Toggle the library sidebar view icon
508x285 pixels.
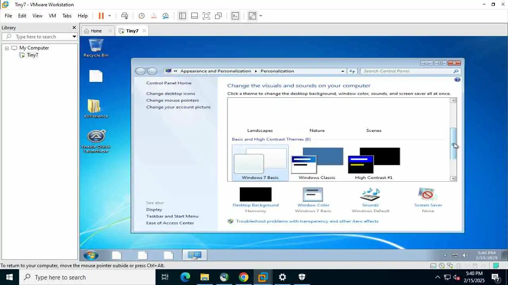pyautogui.click(x=183, y=16)
